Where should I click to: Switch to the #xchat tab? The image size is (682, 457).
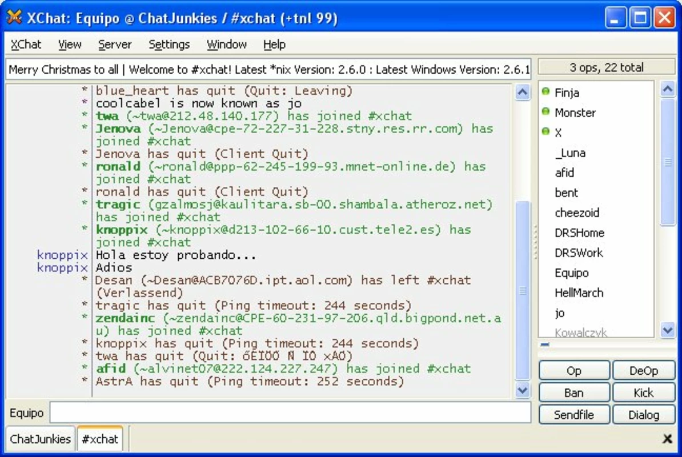[x=100, y=439]
